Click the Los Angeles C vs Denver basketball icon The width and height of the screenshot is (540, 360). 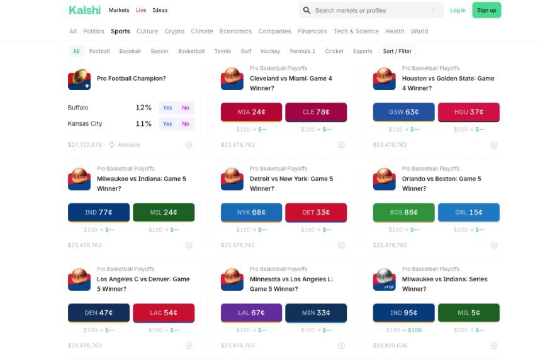(x=79, y=279)
